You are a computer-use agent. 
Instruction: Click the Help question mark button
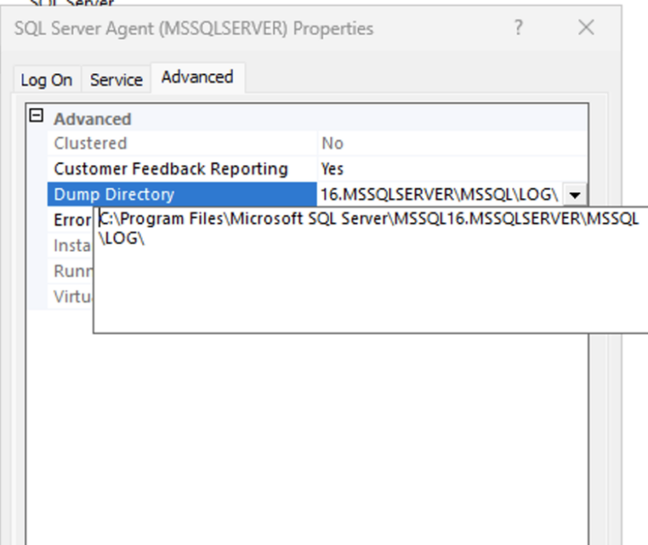coord(518,28)
